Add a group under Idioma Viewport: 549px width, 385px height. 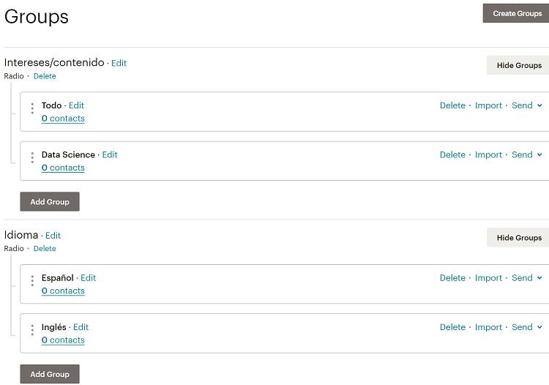(50, 374)
